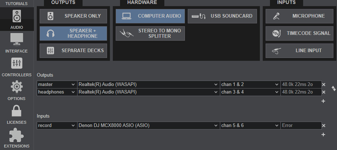Expand the master output type dropdown
The image size is (337, 150).
(x=57, y=85)
